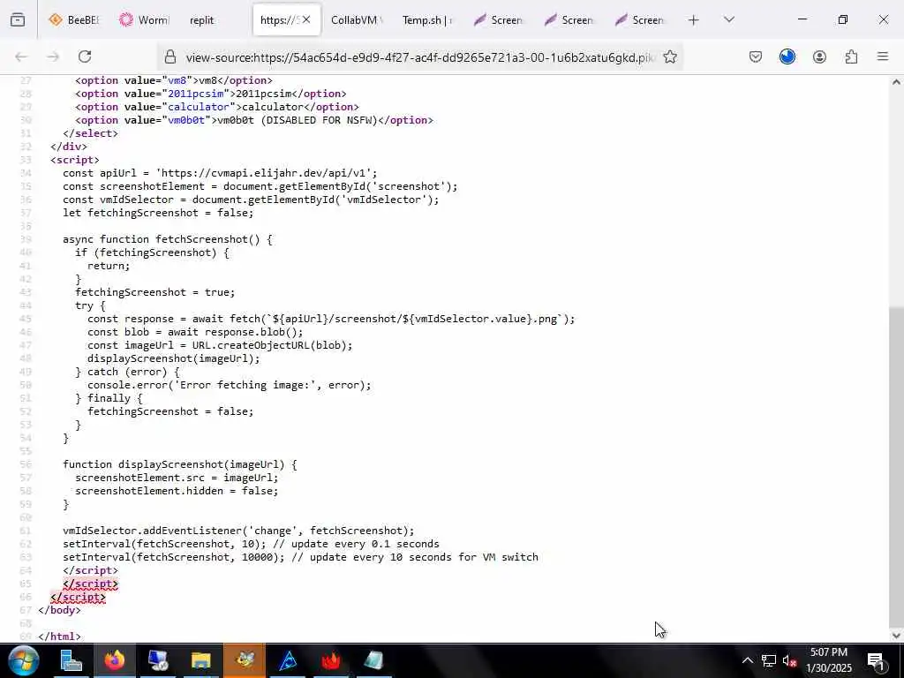Click the scrollbar up arrow
The width and height of the screenshot is (904, 678).
click(896, 82)
